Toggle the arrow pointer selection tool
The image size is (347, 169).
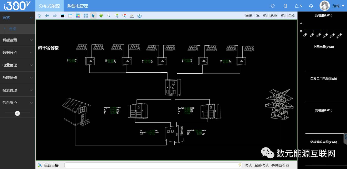coord(93,16)
